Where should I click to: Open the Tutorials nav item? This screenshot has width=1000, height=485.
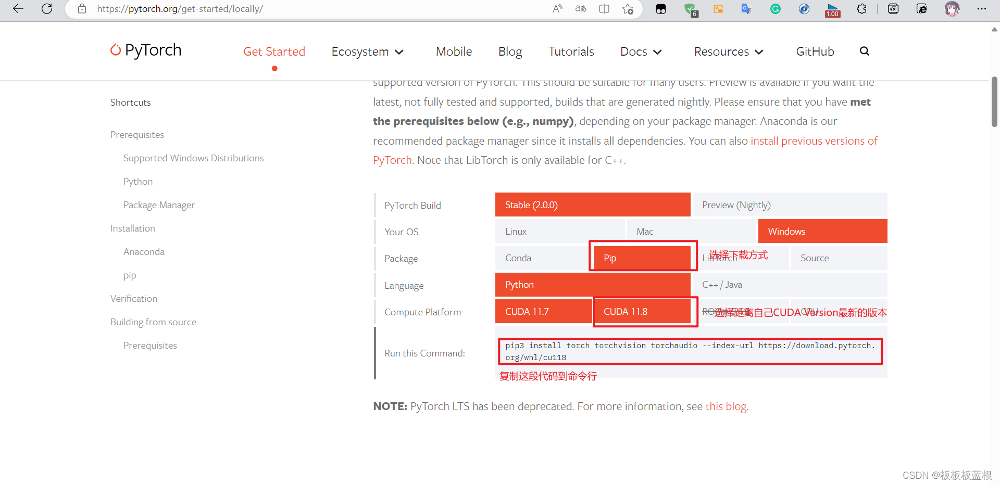(x=571, y=52)
